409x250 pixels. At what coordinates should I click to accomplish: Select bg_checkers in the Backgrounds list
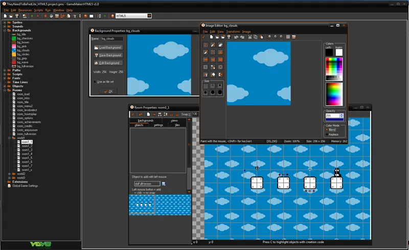point(25,38)
